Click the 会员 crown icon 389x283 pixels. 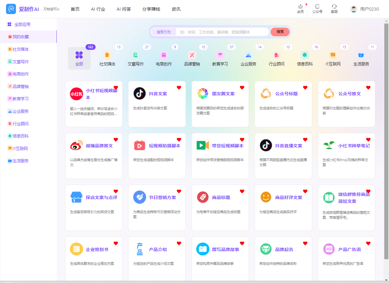tap(300, 7)
